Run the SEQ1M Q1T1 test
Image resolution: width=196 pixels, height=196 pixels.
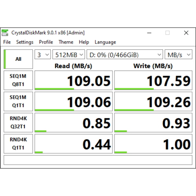click(18, 102)
